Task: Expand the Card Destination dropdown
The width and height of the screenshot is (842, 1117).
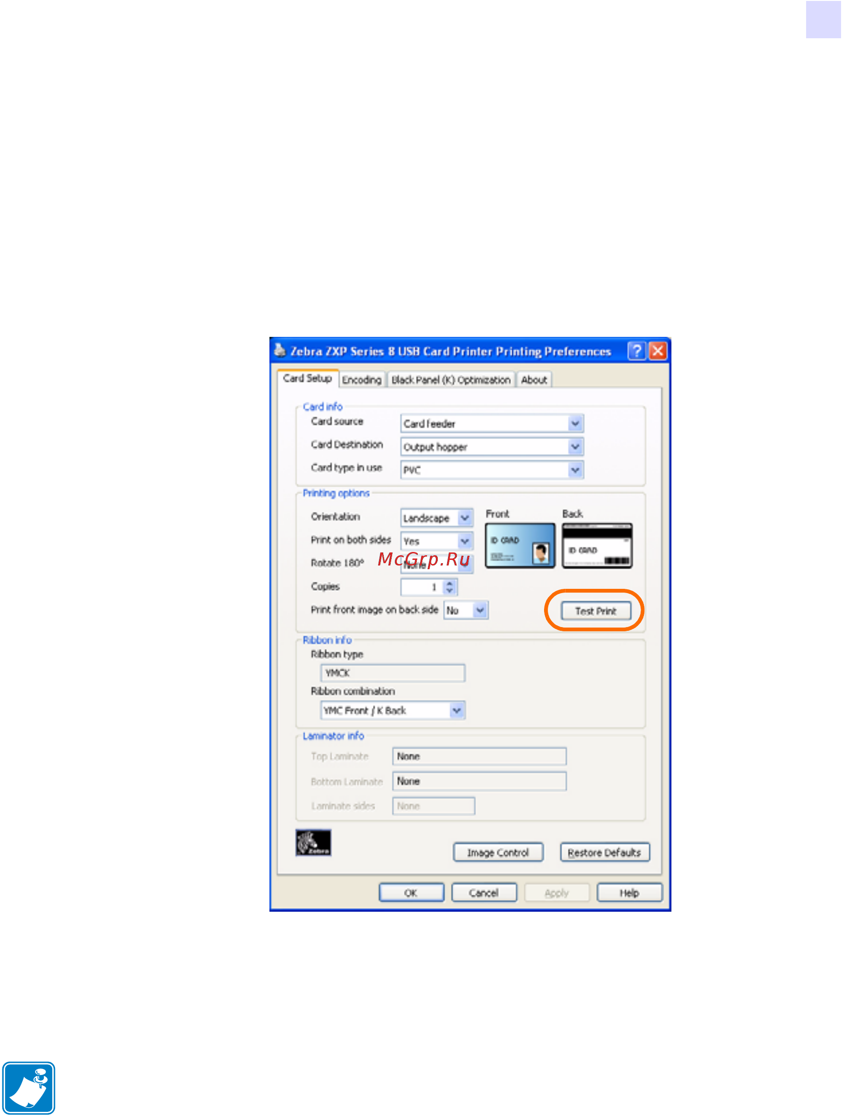Action: point(574,447)
